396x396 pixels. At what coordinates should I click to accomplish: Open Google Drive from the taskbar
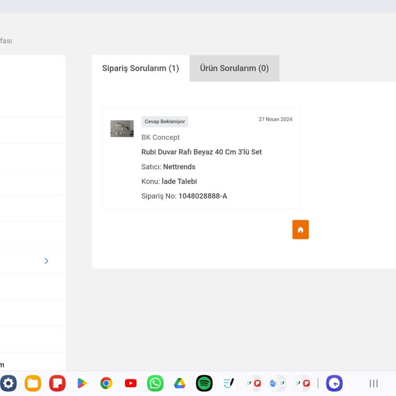click(179, 383)
